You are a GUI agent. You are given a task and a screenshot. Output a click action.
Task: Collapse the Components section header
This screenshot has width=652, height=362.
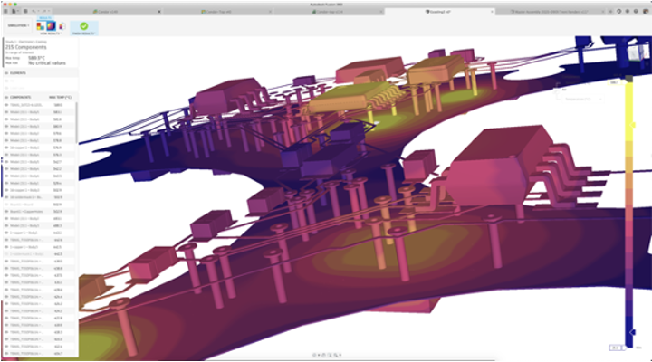(18, 97)
